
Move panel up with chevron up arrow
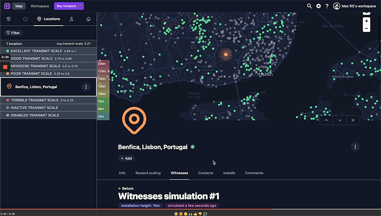[326, 121]
